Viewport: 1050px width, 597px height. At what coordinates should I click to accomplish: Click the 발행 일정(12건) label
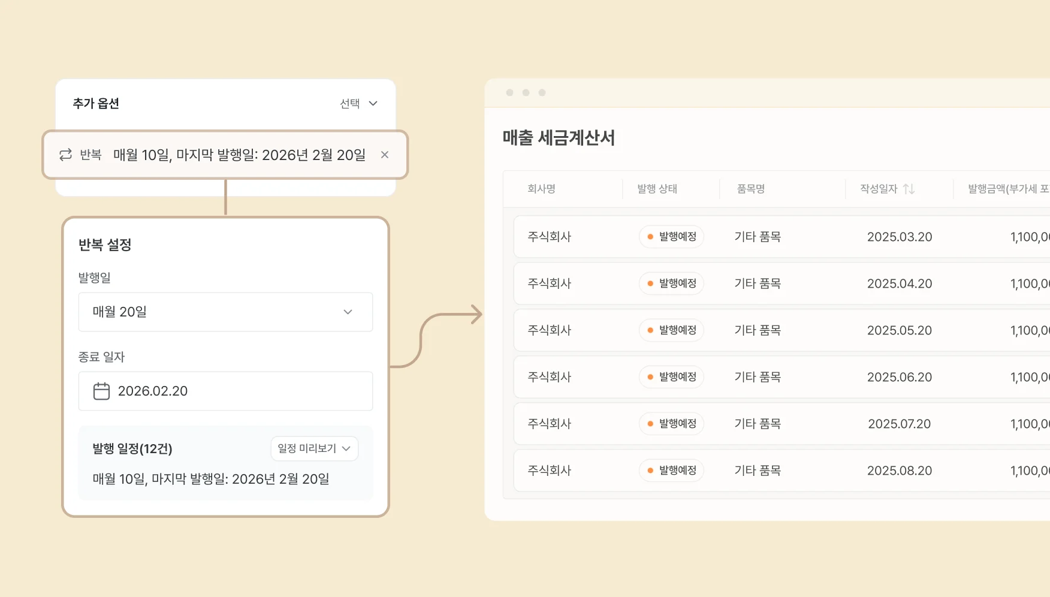tap(132, 448)
